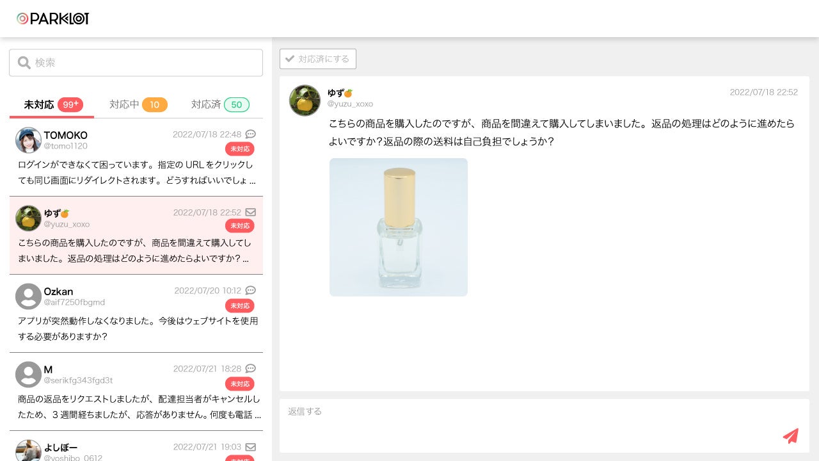
Task: Click the 未対応 status badge on ゆず's message
Action: (240, 226)
